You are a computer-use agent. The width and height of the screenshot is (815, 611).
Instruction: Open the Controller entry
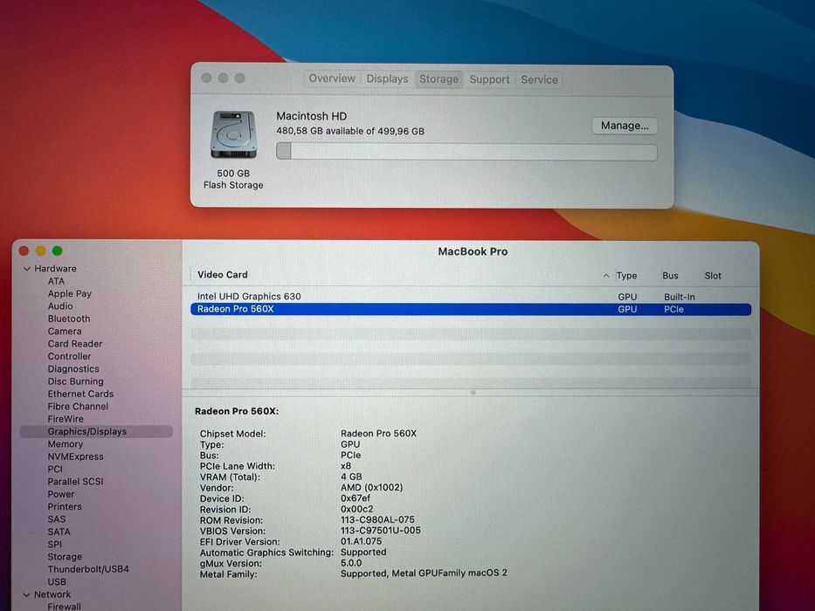point(69,356)
